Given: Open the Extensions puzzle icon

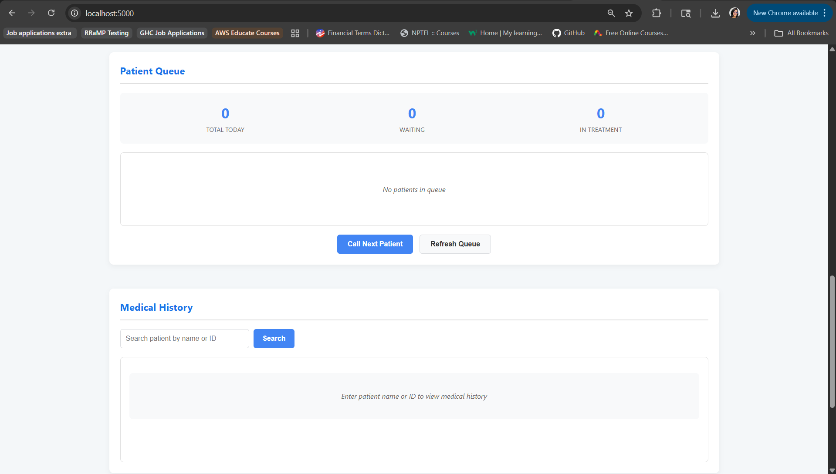Looking at the screenshot, I should coord(657,13).
